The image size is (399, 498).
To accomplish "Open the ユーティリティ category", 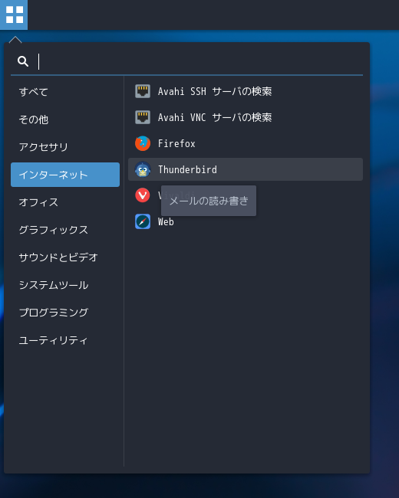I will (x=65, y=340).
